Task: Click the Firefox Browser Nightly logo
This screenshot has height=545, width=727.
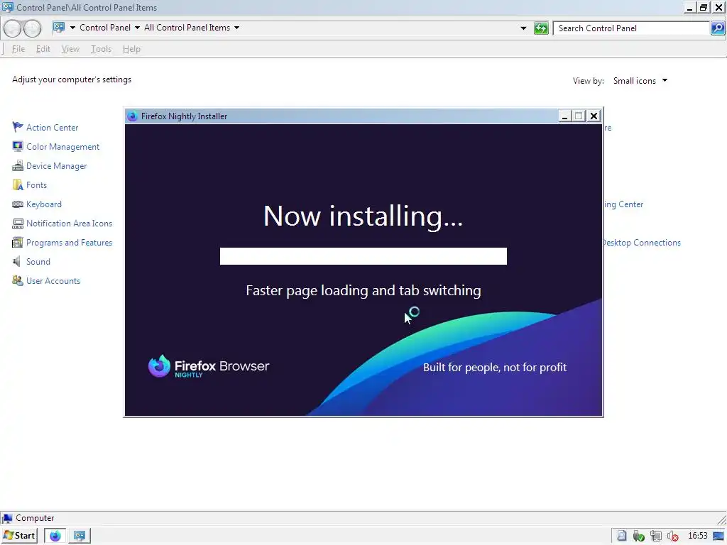Action: pos(209,367)
